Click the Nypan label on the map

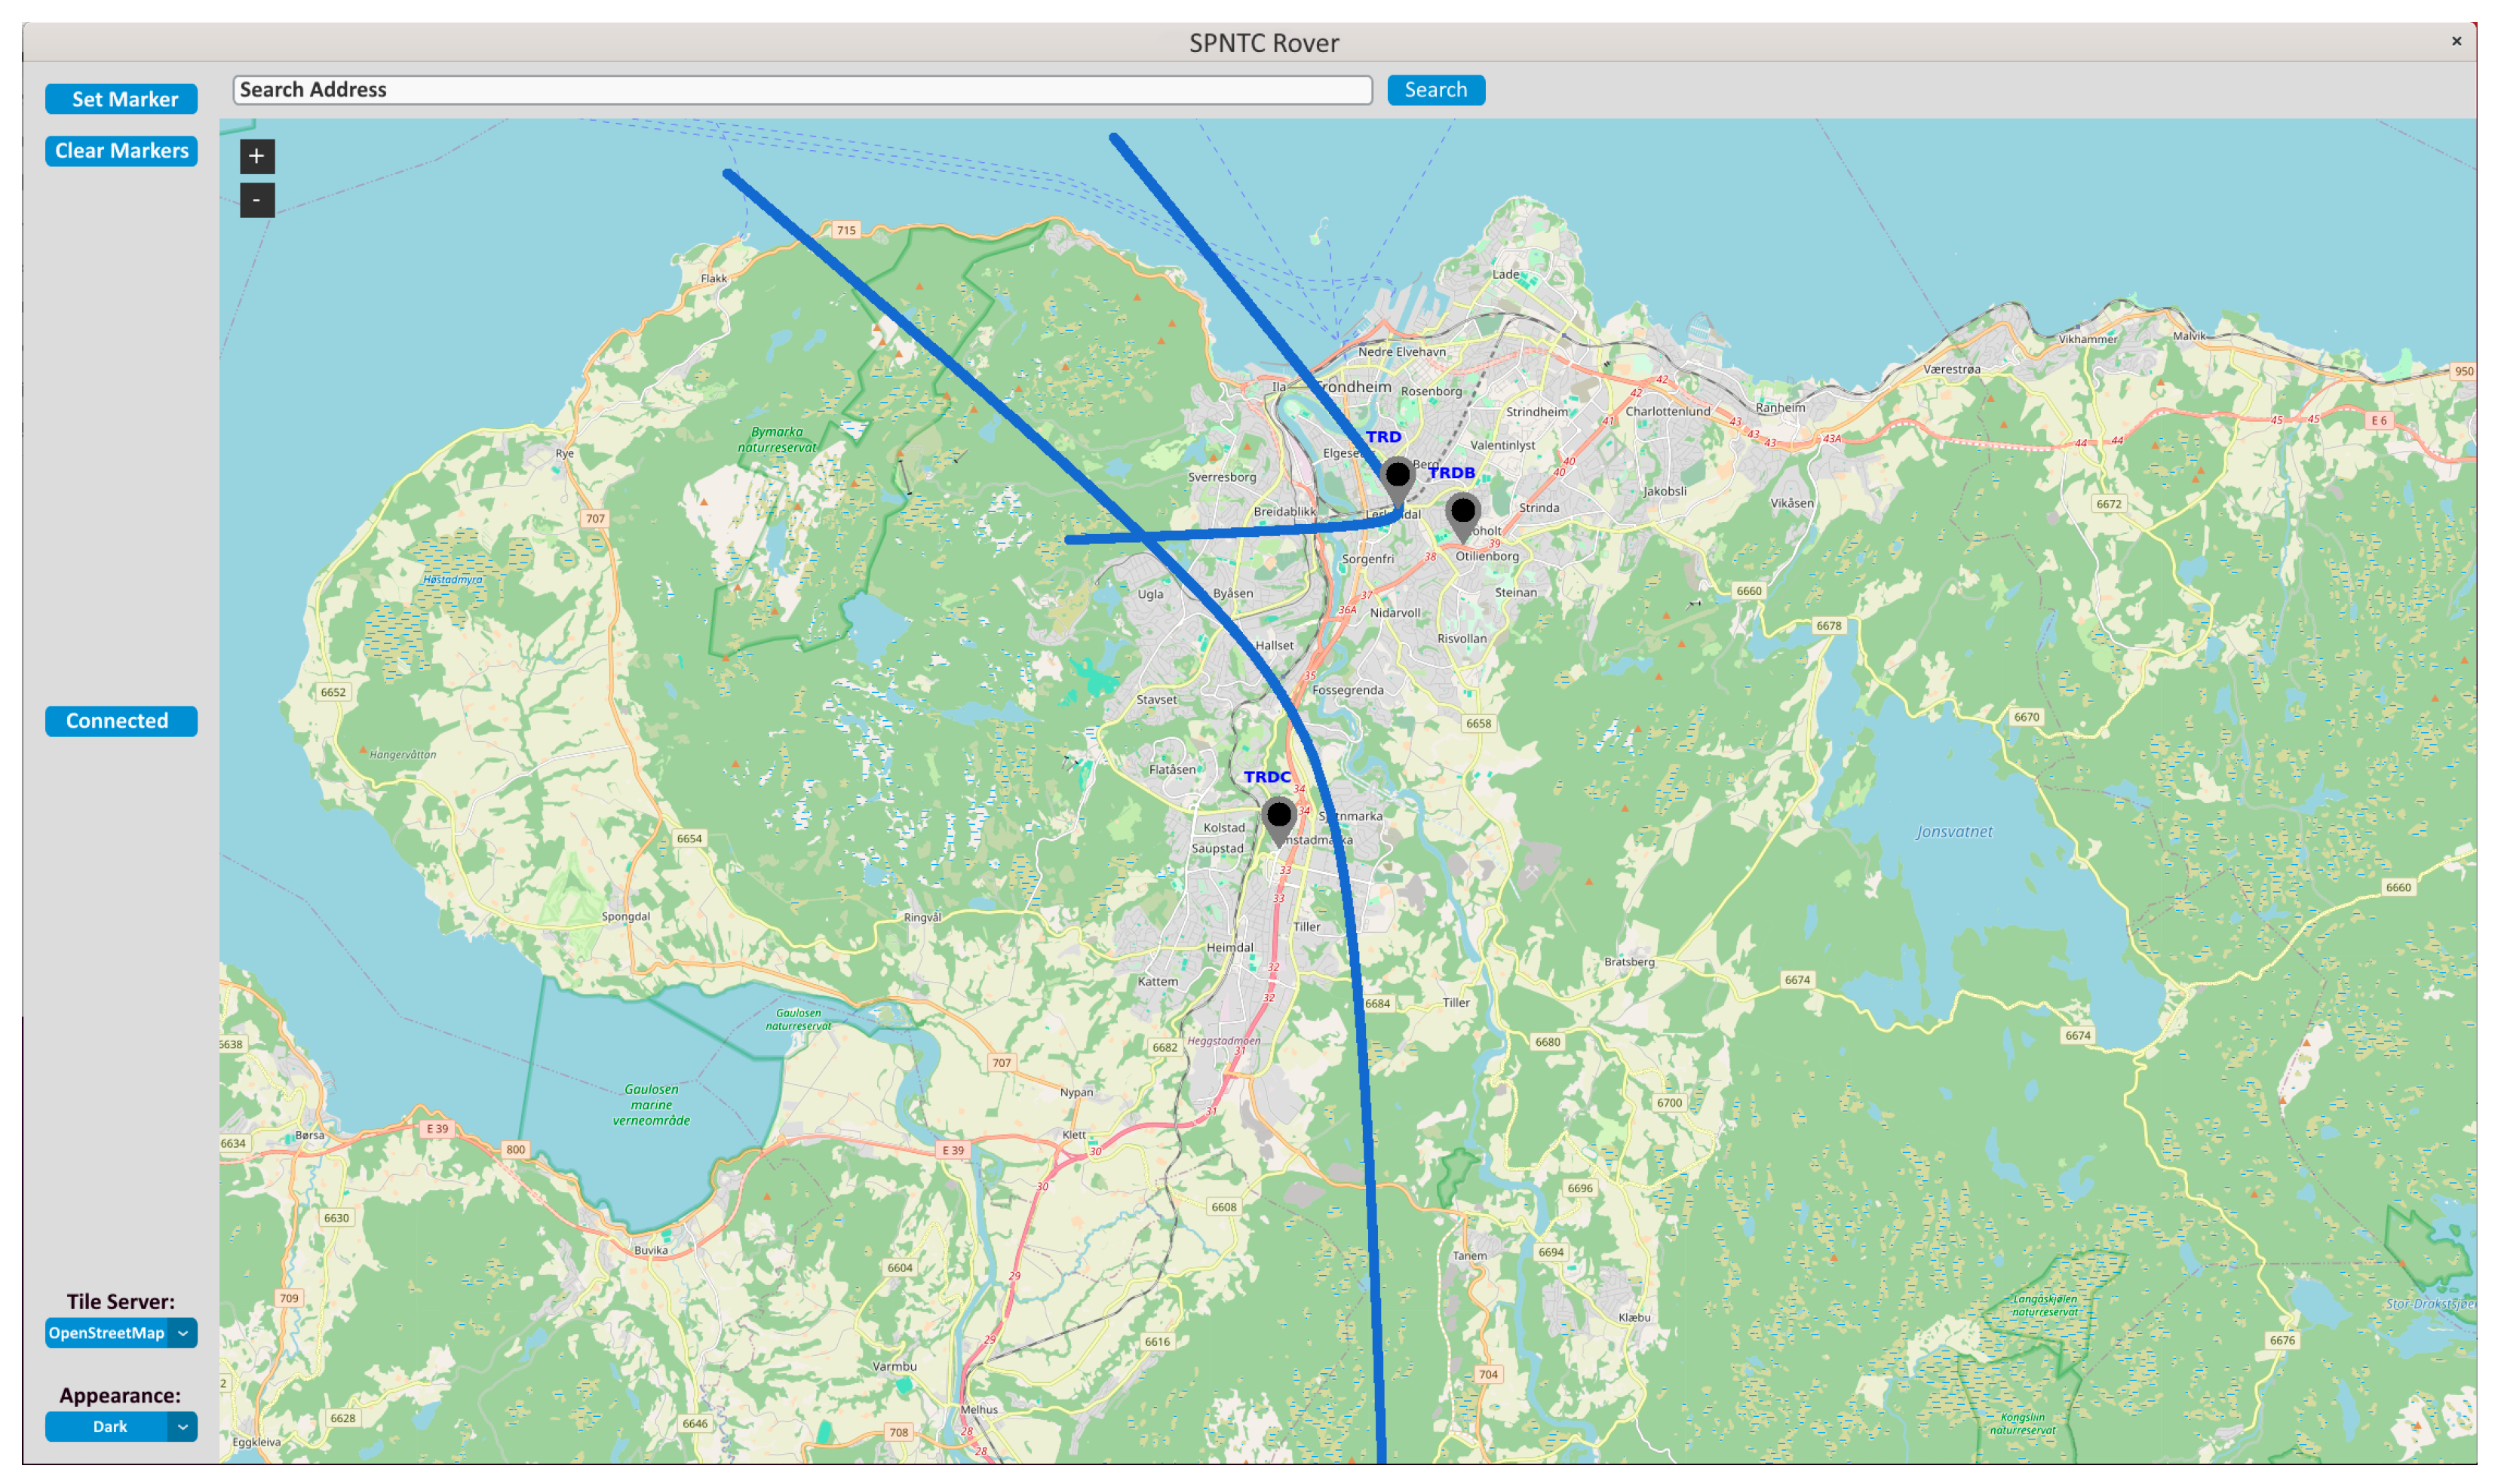1076,1092
